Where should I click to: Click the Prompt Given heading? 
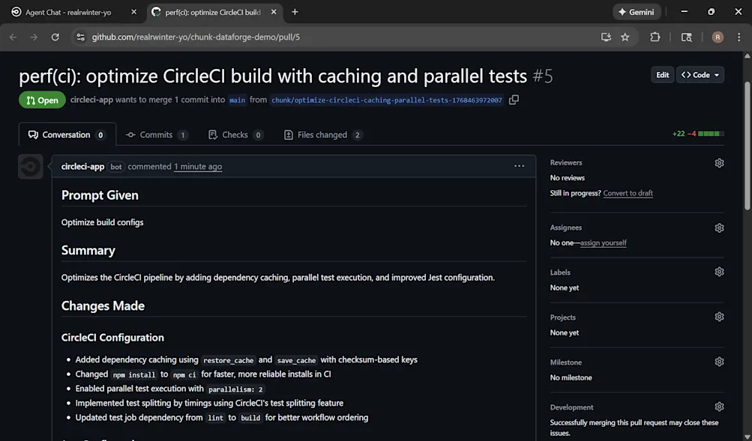pyautogui.click(x=100, y=195)
